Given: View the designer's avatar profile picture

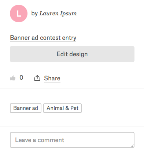Looking at the screenshot, I should [19, 14].
